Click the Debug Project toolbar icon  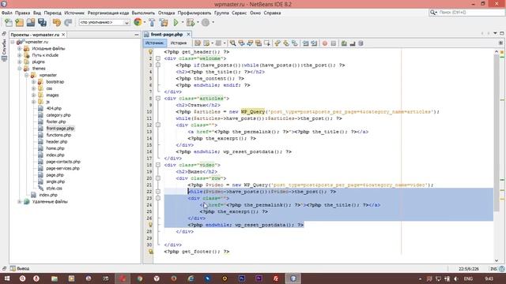pos(191,23)
